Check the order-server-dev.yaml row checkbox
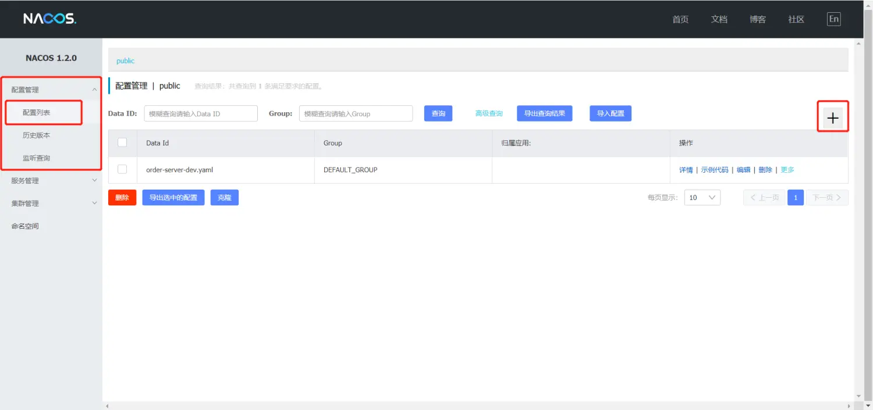The image size is (873, 410). coord(122,169)
